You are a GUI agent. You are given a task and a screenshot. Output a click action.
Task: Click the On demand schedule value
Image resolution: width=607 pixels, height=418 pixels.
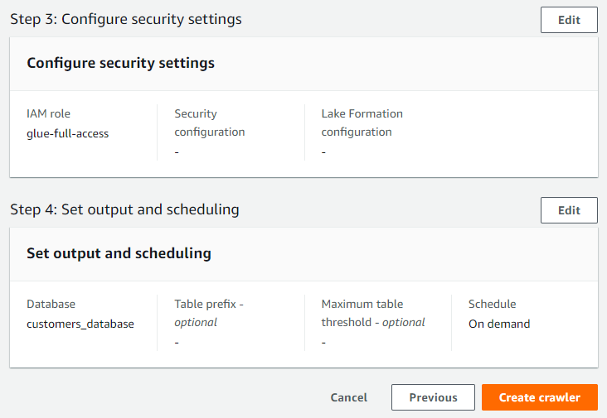499,324
